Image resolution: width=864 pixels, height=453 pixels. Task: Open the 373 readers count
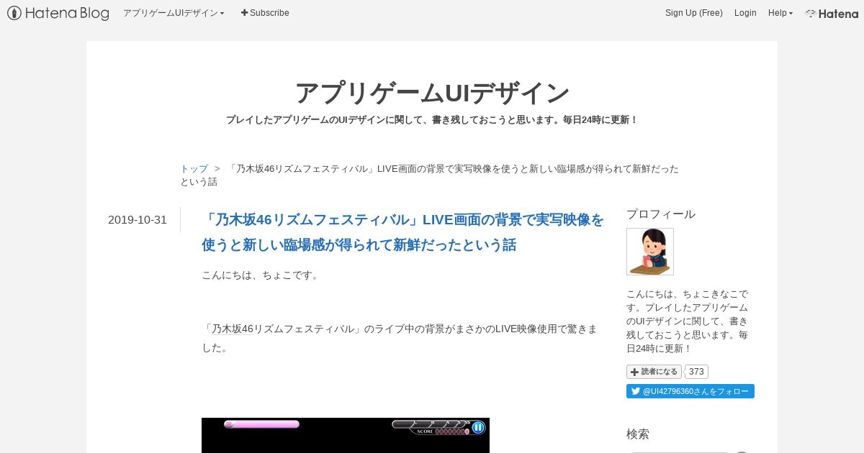click(696, 372)
